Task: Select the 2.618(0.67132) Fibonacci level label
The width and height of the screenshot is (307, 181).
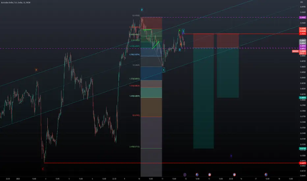Action: click(134, 146)
